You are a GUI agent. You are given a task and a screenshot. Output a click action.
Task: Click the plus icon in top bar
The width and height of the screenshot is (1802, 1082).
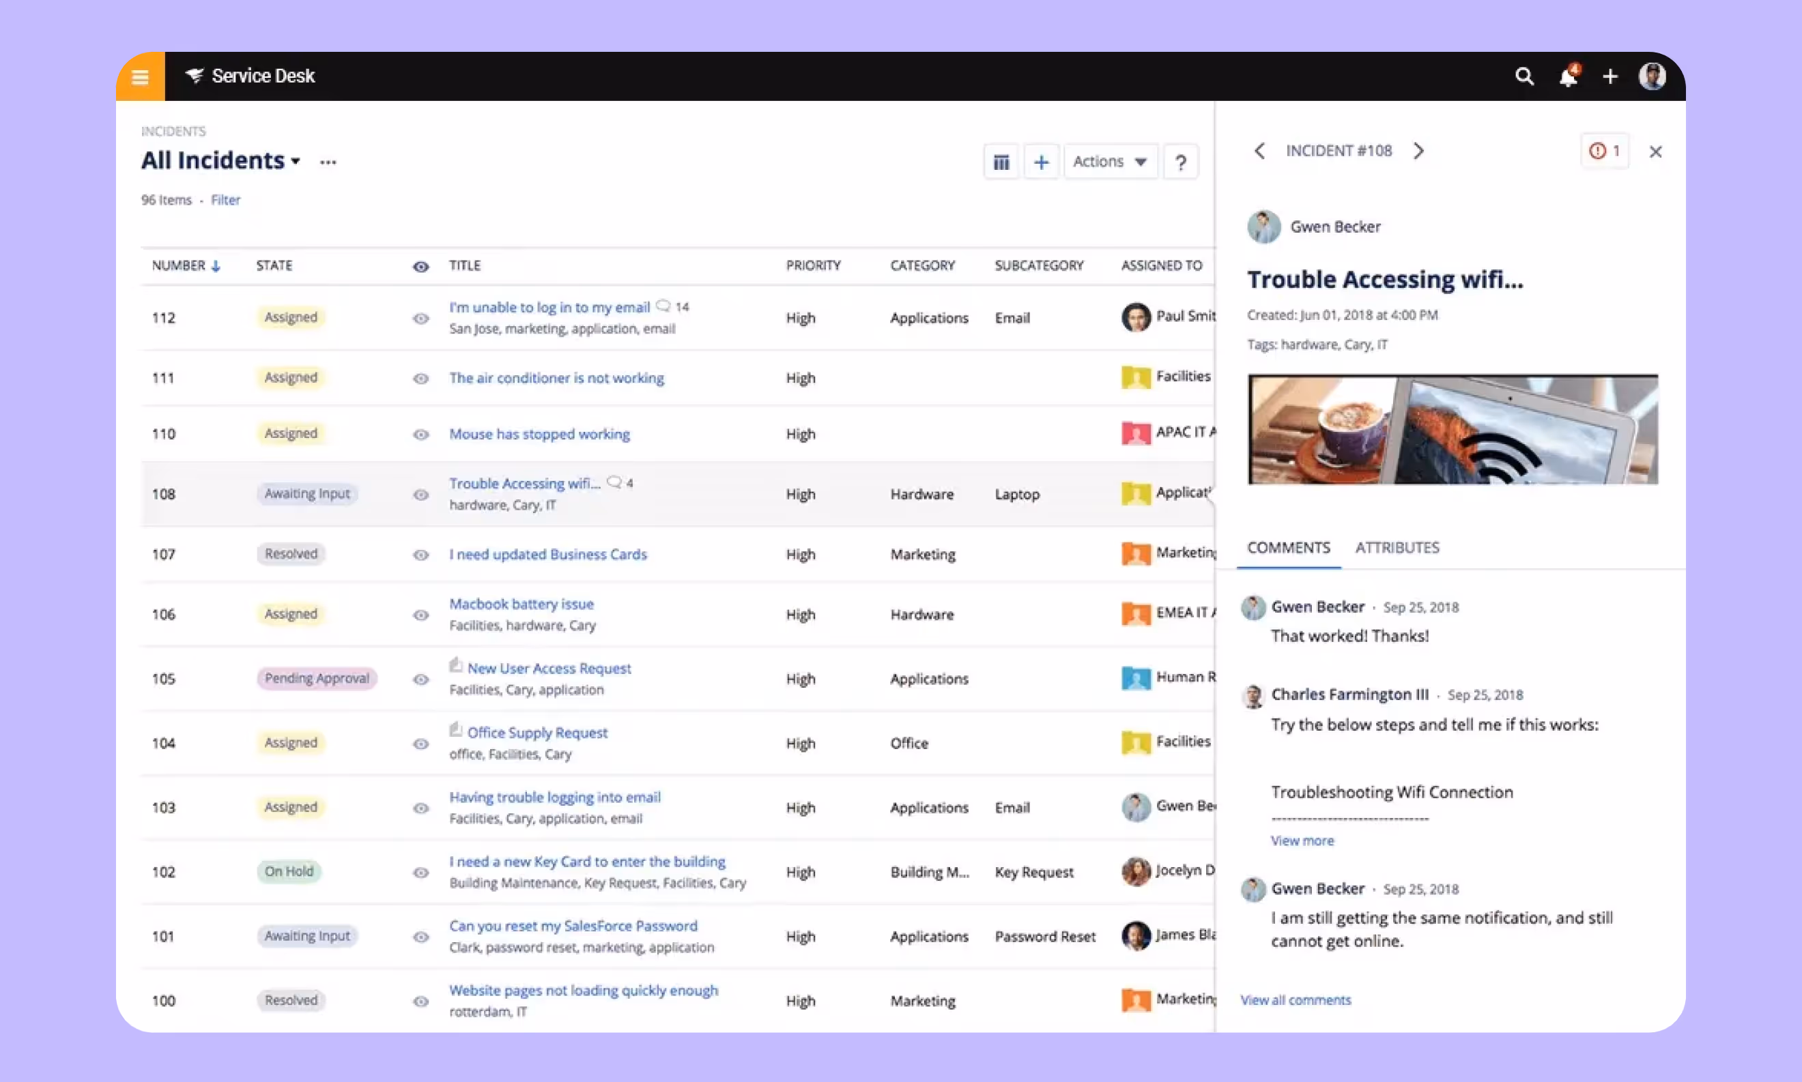(1610, 76)
